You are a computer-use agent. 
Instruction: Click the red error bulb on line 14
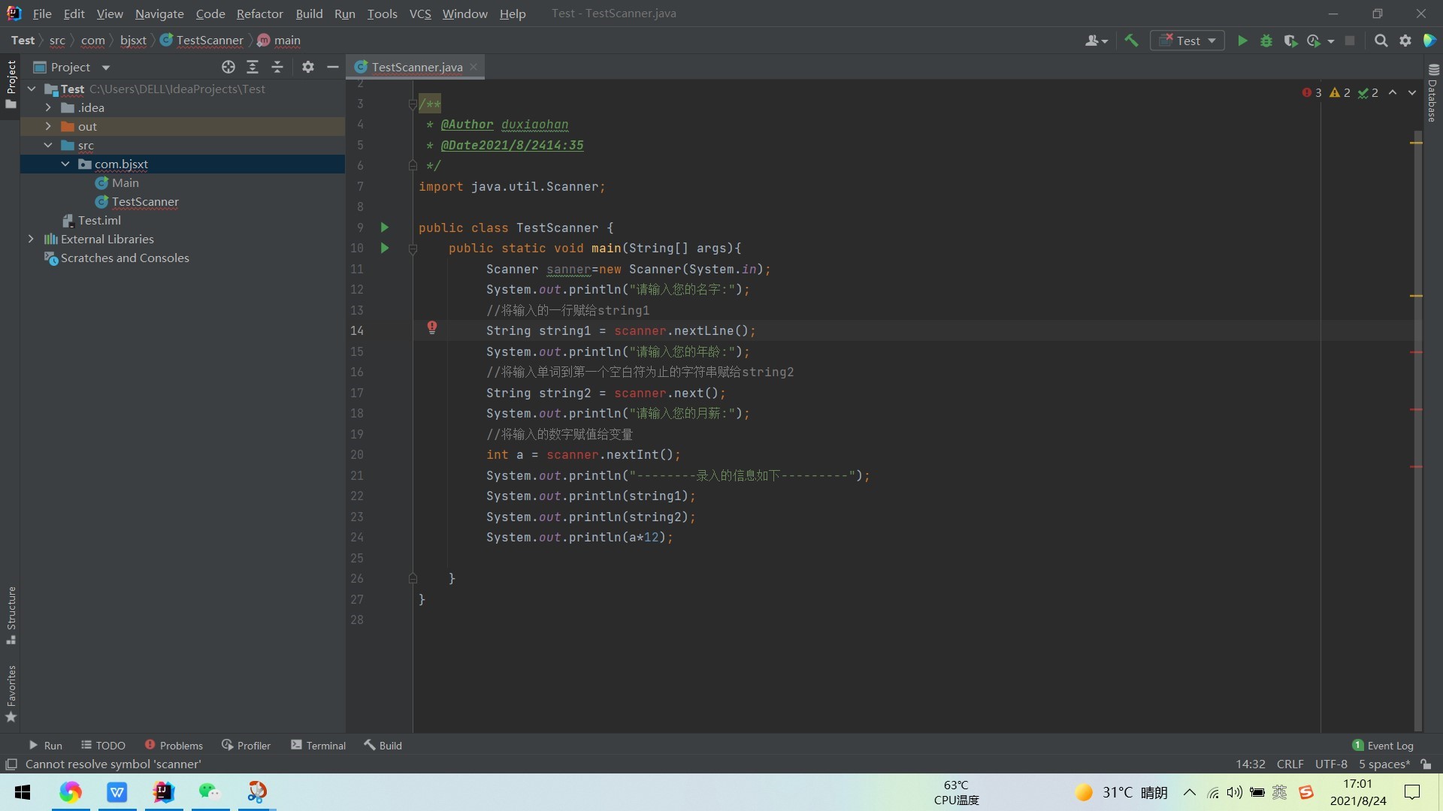432,327
